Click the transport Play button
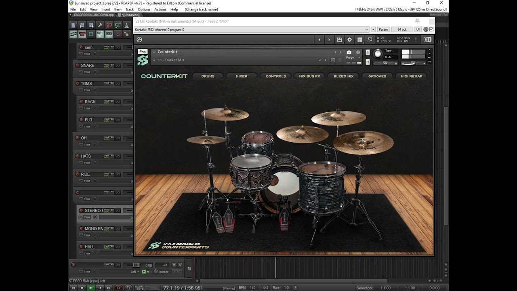This screenshot has width=517, height=291. coord(91,288)
